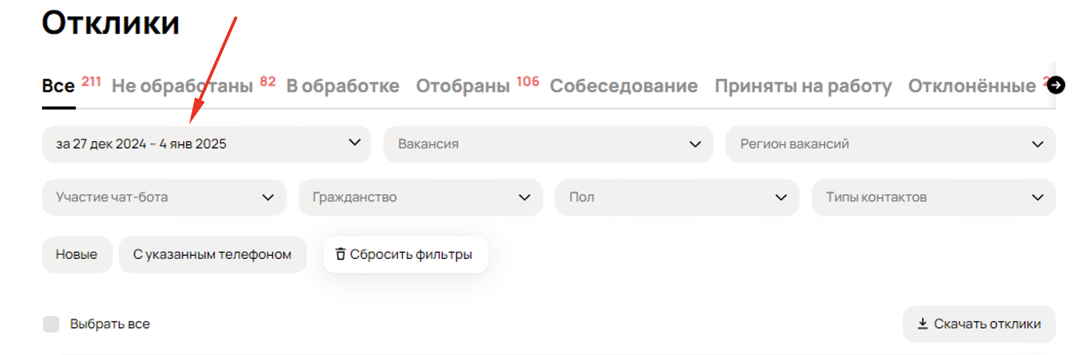
Task: Expand the Вакансия dropdown
Action: (548, 144)
